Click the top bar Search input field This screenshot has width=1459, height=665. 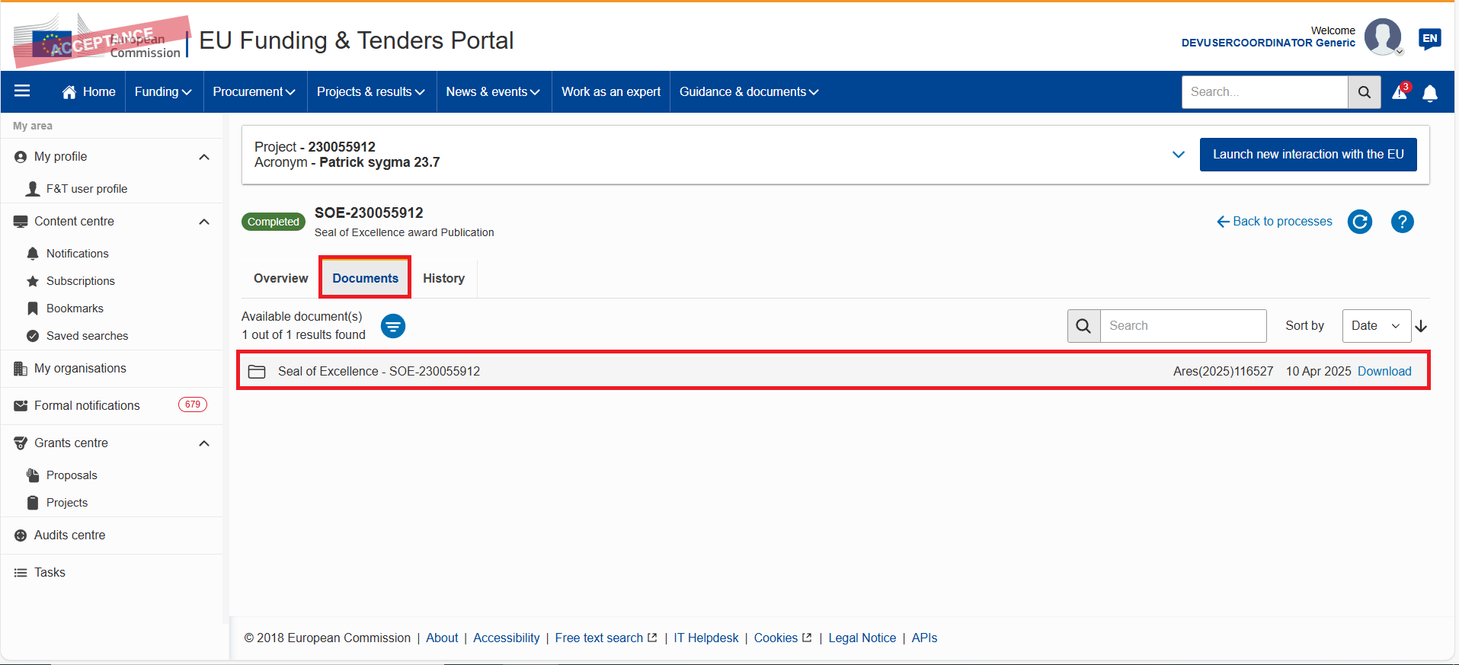pos(1265,92)
